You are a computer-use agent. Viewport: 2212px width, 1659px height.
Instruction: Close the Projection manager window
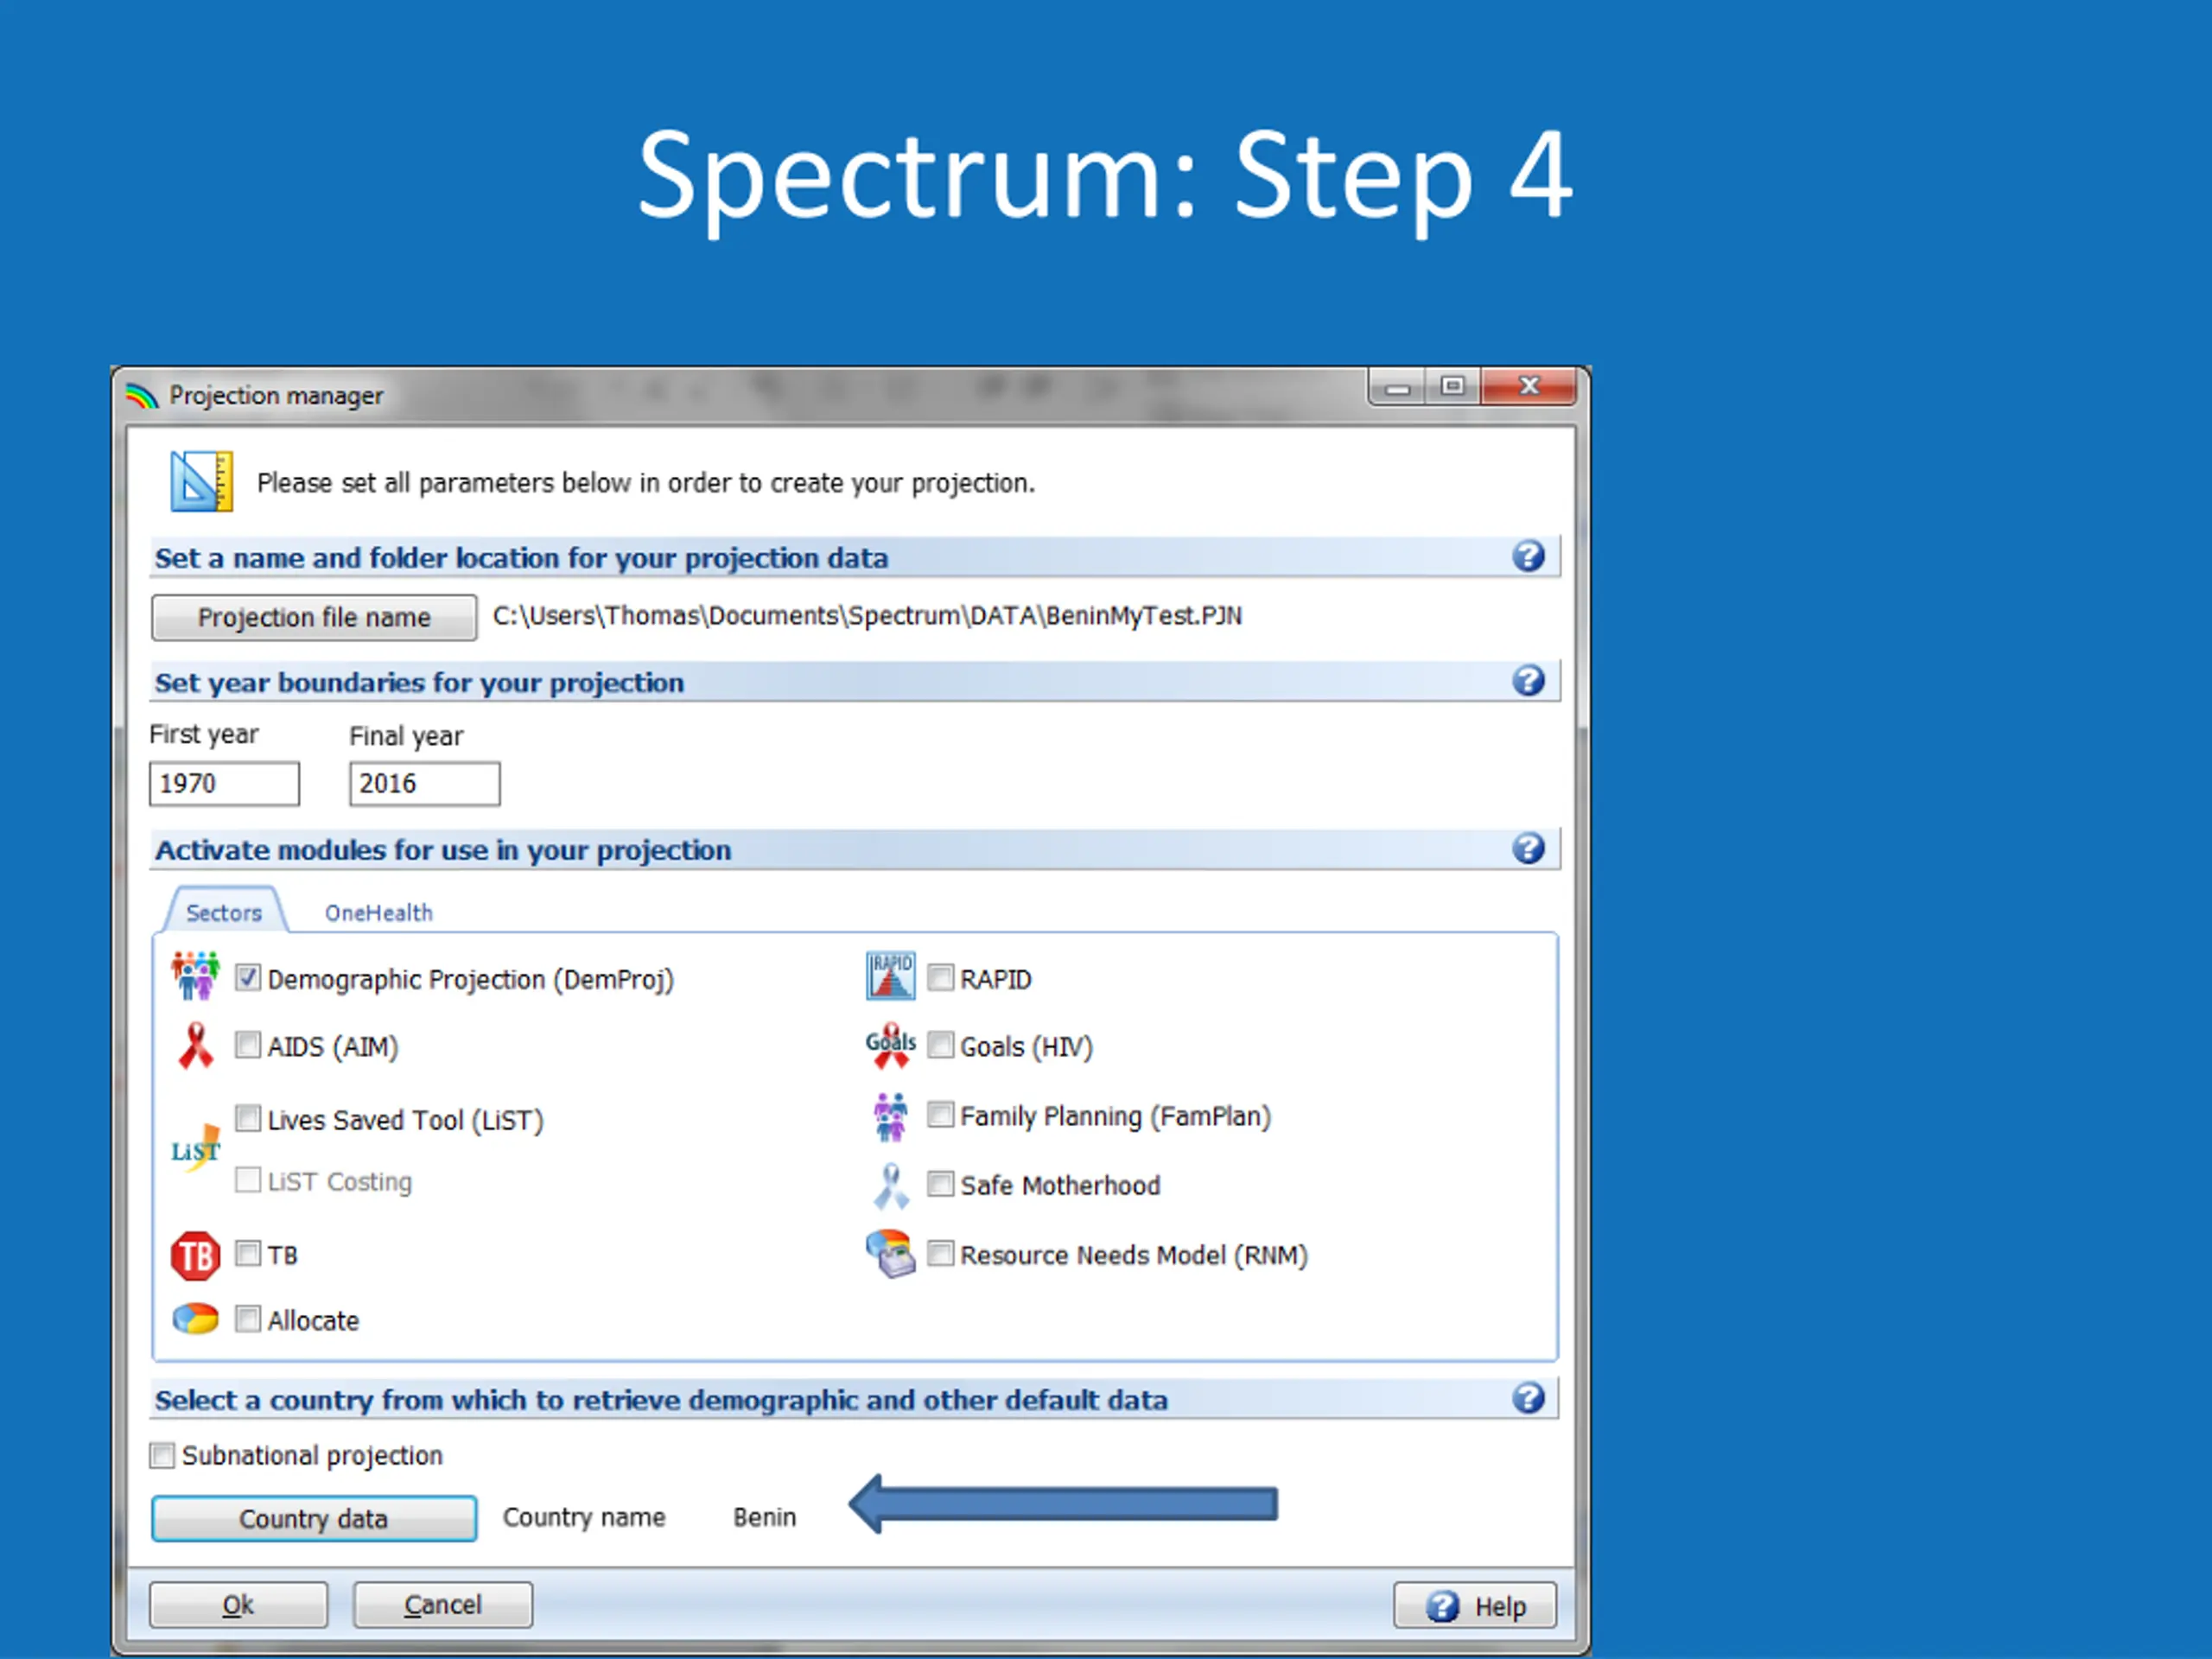point(1529,386)
